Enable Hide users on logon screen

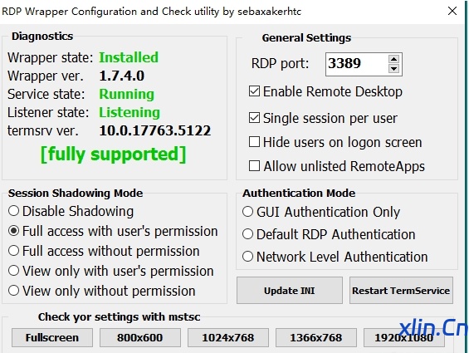[x=254, y=142]
